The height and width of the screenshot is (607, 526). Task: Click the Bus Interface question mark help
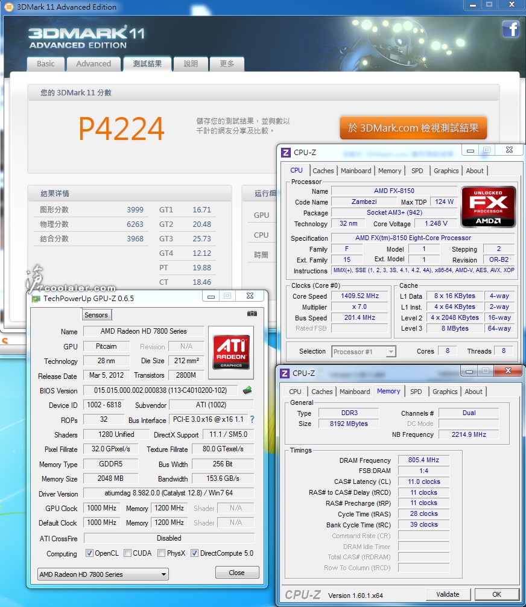point(252,419)
